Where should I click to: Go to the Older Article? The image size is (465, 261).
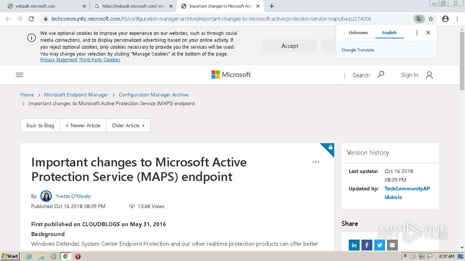[x=128, y=125]
